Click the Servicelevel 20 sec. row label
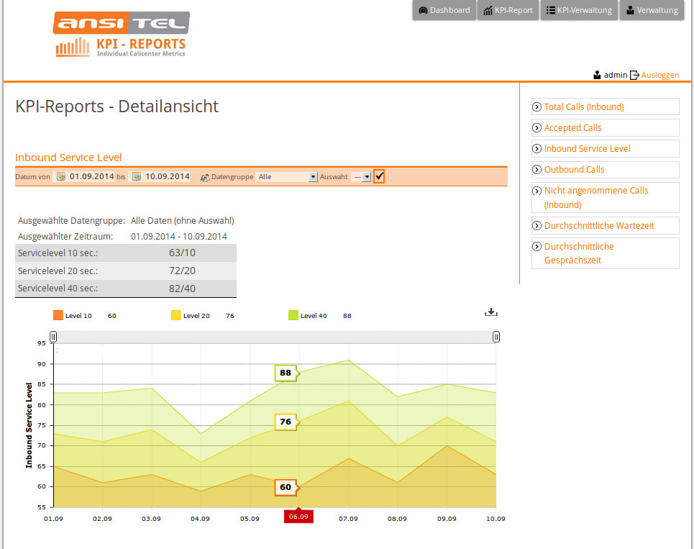 click(58, 271)
